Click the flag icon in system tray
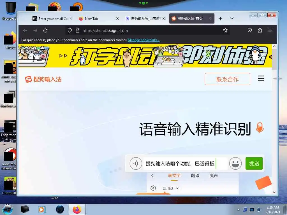The height and width of the screenshot is (215, 287). pyautogui.click(x=245, y=210)
